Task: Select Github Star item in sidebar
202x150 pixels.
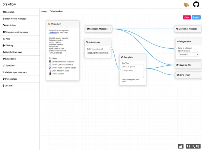Action: coord(20,25)
